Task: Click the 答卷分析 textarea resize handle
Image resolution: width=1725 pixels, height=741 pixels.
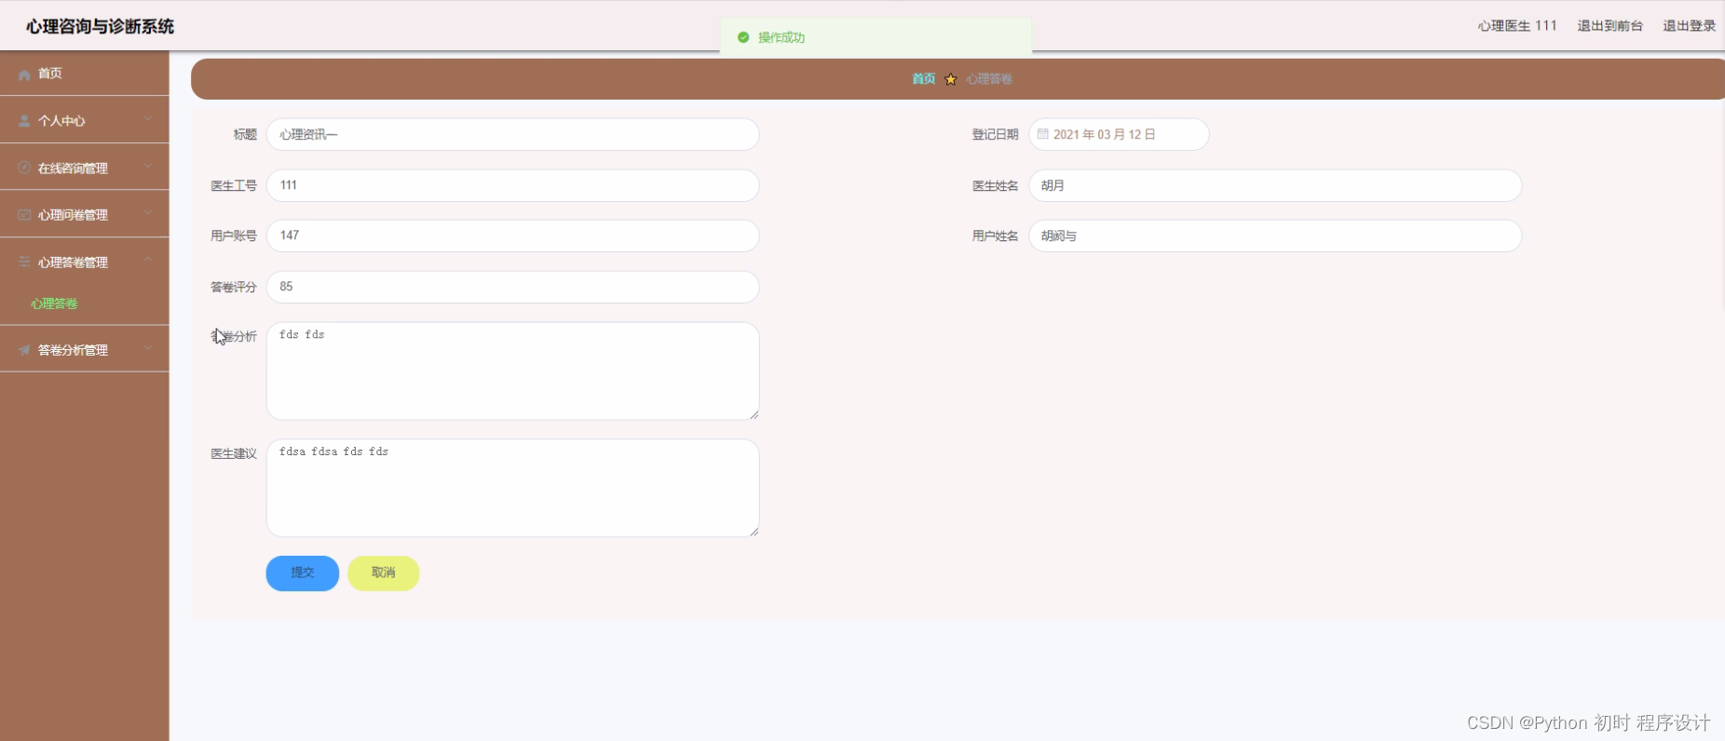Action: [x=754, y=414]
